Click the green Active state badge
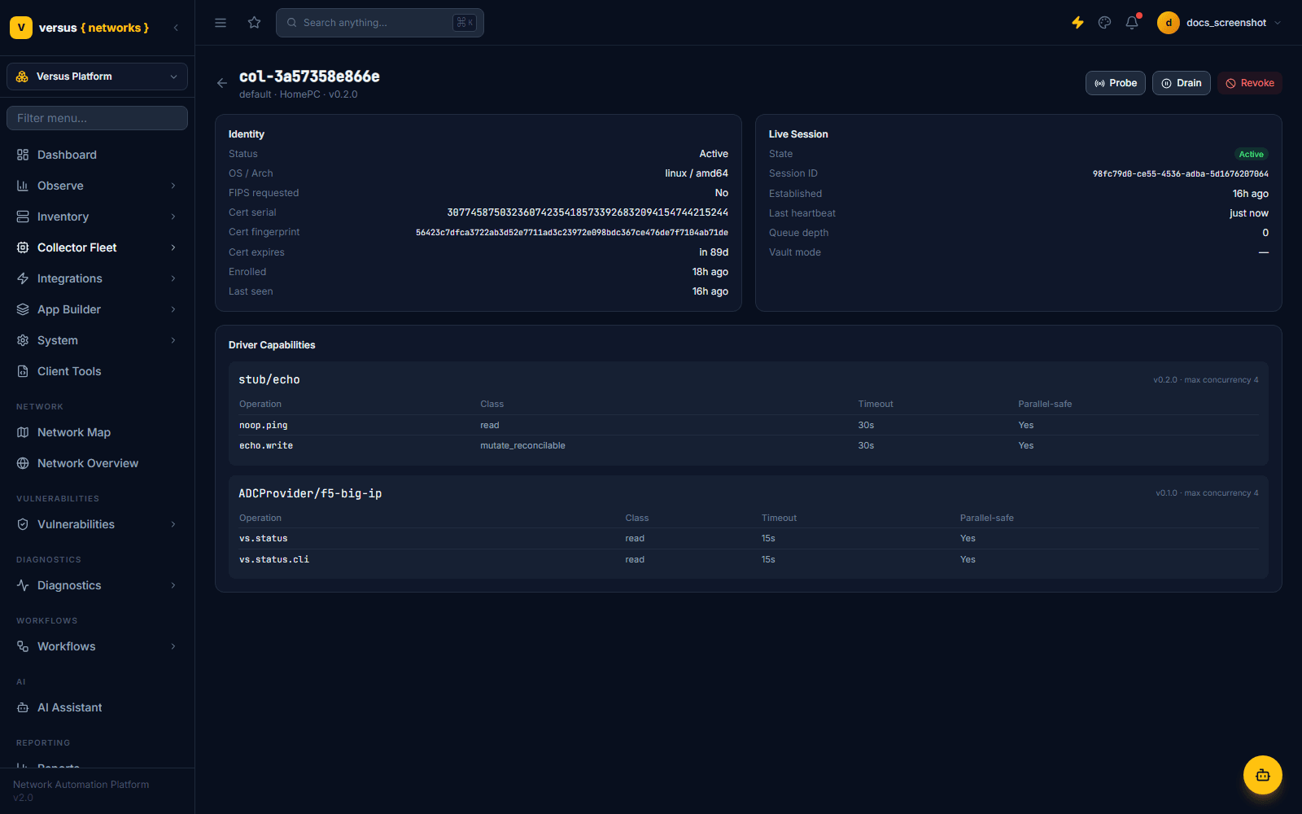 1252,155
